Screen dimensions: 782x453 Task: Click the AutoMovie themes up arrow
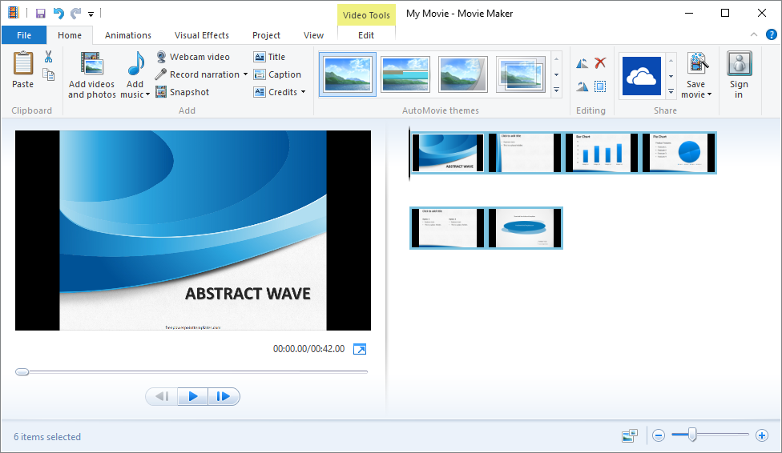click(x=557, y=59)
